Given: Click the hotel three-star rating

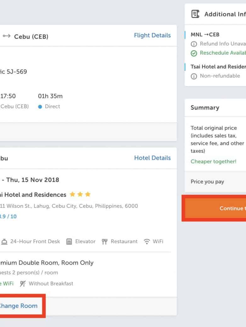Looking at the screenshot, I should (80, 195).
